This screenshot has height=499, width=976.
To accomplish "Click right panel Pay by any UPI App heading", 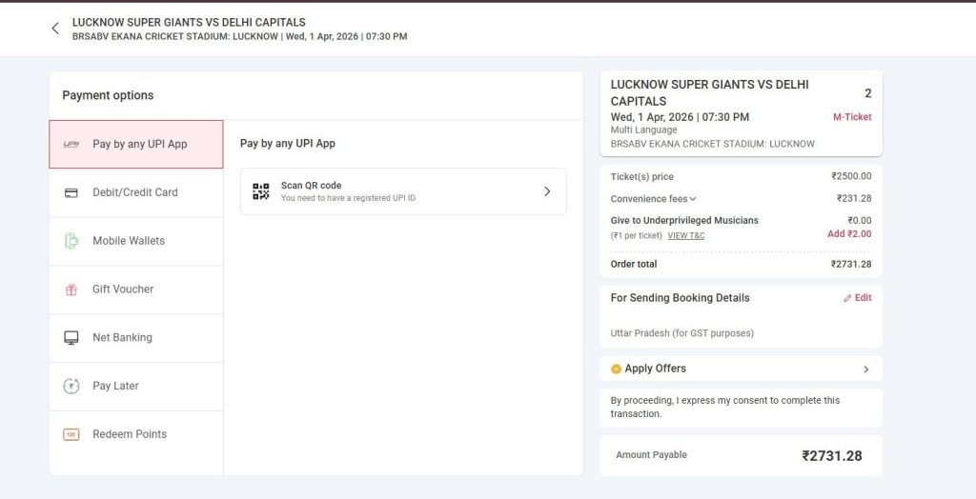I will pos(288,144).
